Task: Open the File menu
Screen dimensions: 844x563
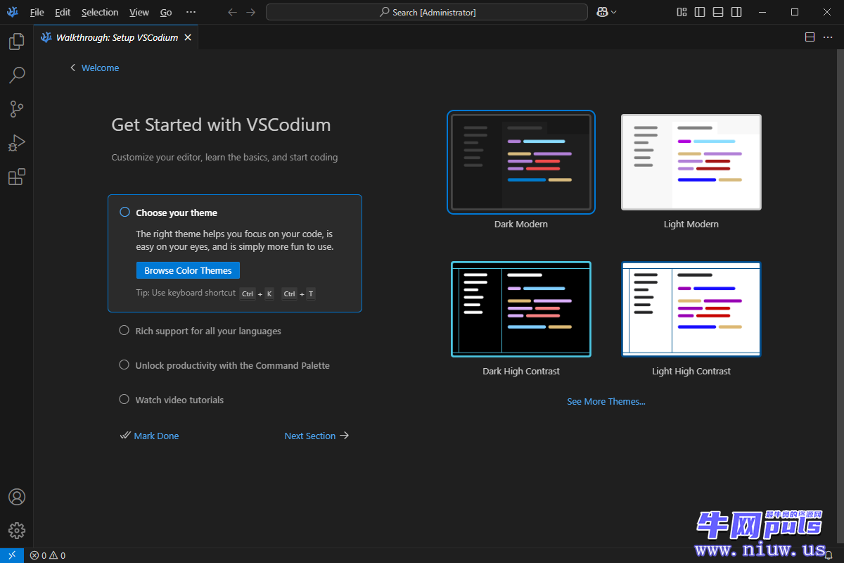Action: 37,12
